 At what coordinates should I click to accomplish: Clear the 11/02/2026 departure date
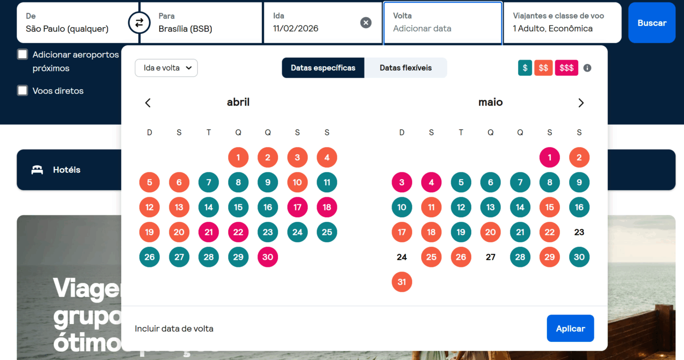coord(366,22)
